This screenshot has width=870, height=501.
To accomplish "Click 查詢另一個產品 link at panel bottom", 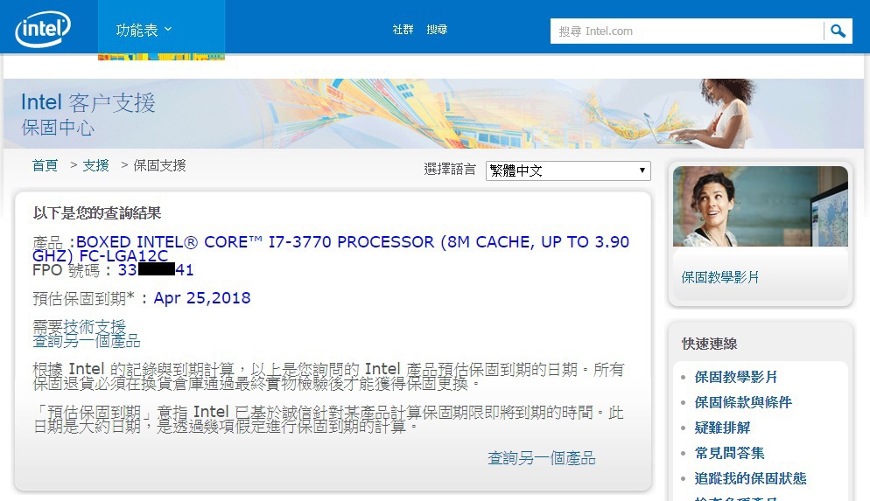I will pyautogui.click(x=542, y=458).
